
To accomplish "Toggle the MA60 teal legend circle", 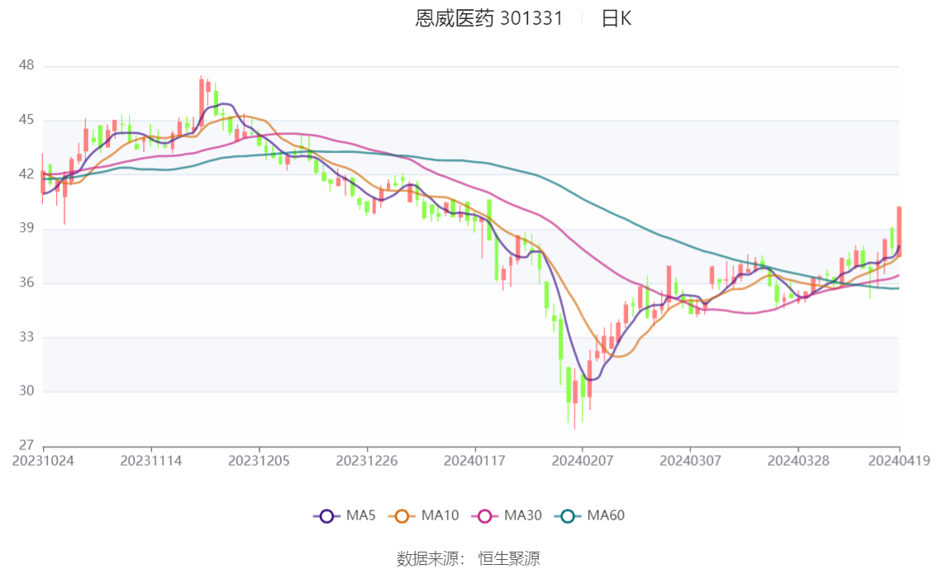I will (x=568, y=516).
